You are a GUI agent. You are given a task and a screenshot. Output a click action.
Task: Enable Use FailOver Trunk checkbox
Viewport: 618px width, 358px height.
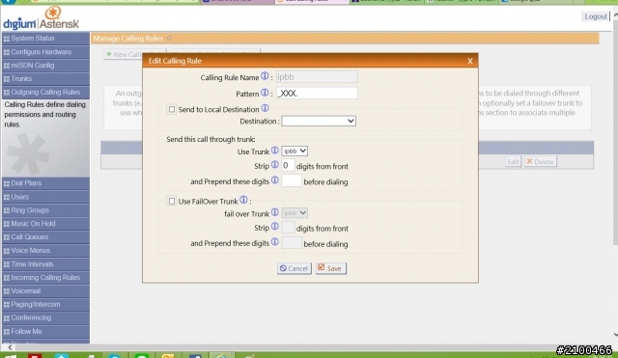pyautogui.click(x=172, y=202)
